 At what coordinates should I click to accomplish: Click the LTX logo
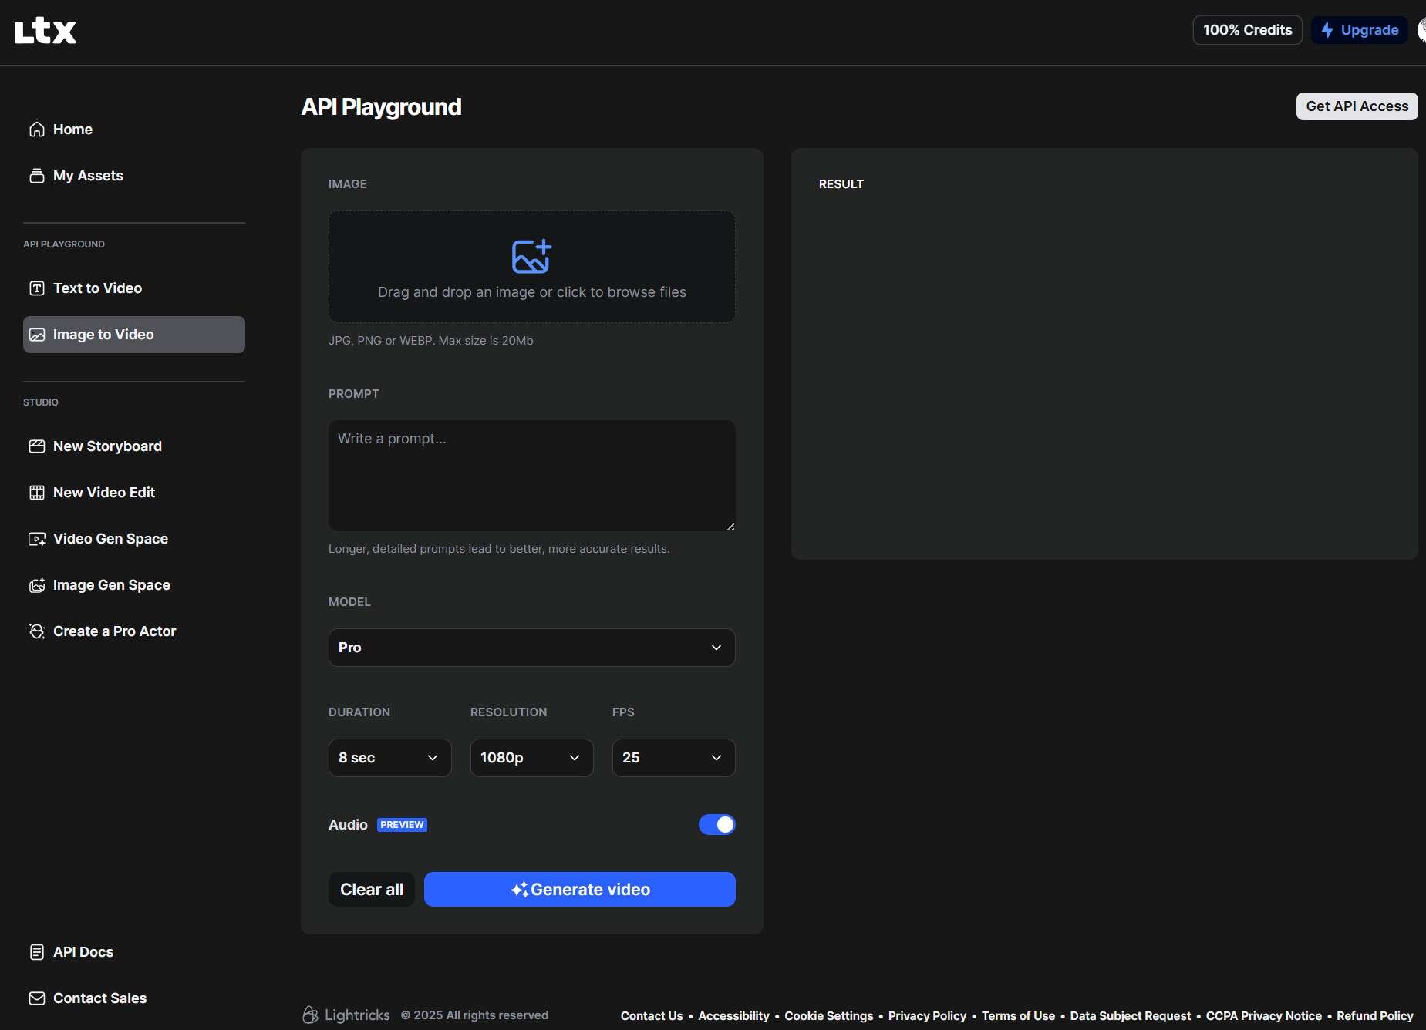click(x=46, y=31)
